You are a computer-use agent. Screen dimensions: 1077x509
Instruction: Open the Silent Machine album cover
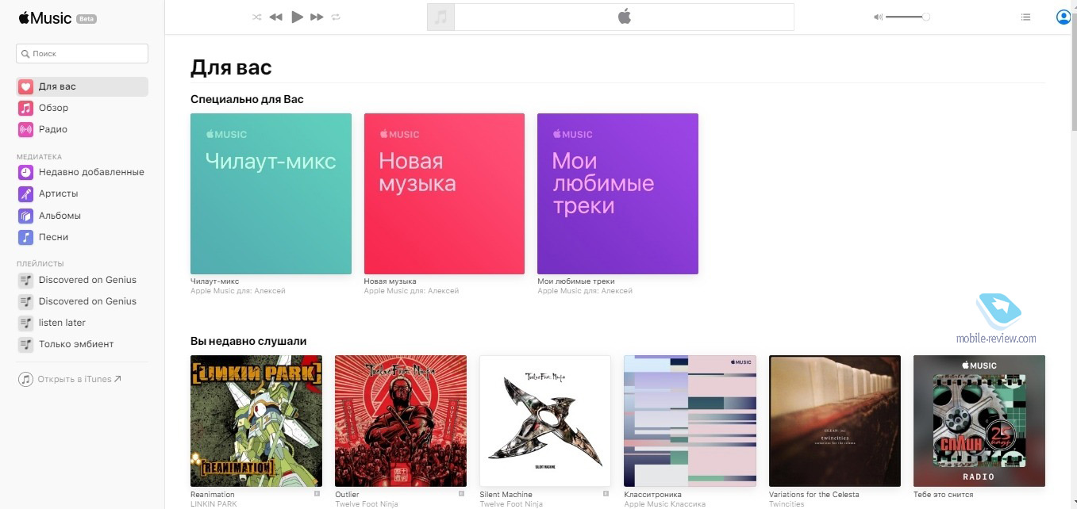(x=545, y=421)
